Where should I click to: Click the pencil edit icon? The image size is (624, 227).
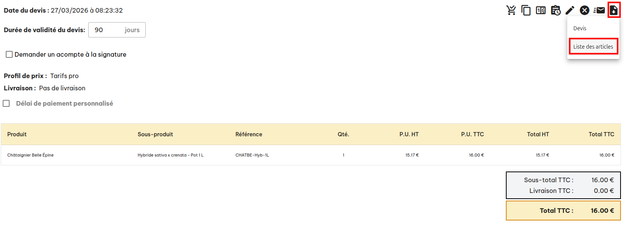coord(570,10)
